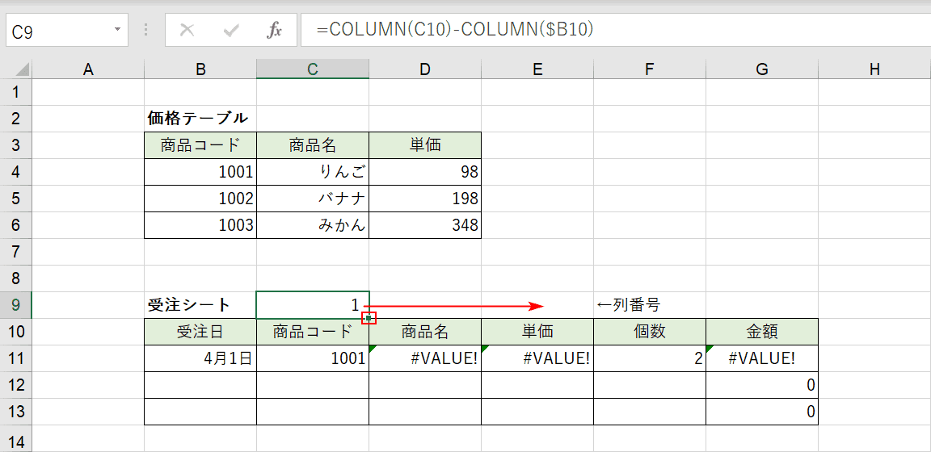Select row 11 header
This screenshot has width=931, height=452.
pyautogui.click(x=15, y=358)
